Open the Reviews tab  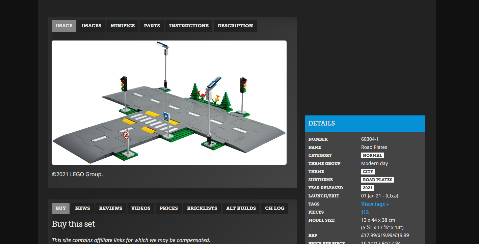pyautogui.click(x=110, y=209)
